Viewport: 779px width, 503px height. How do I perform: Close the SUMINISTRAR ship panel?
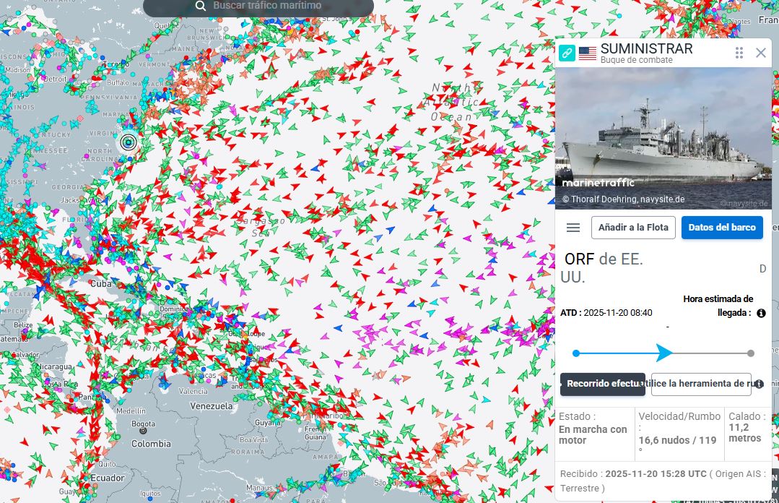[x=760, y=53]
